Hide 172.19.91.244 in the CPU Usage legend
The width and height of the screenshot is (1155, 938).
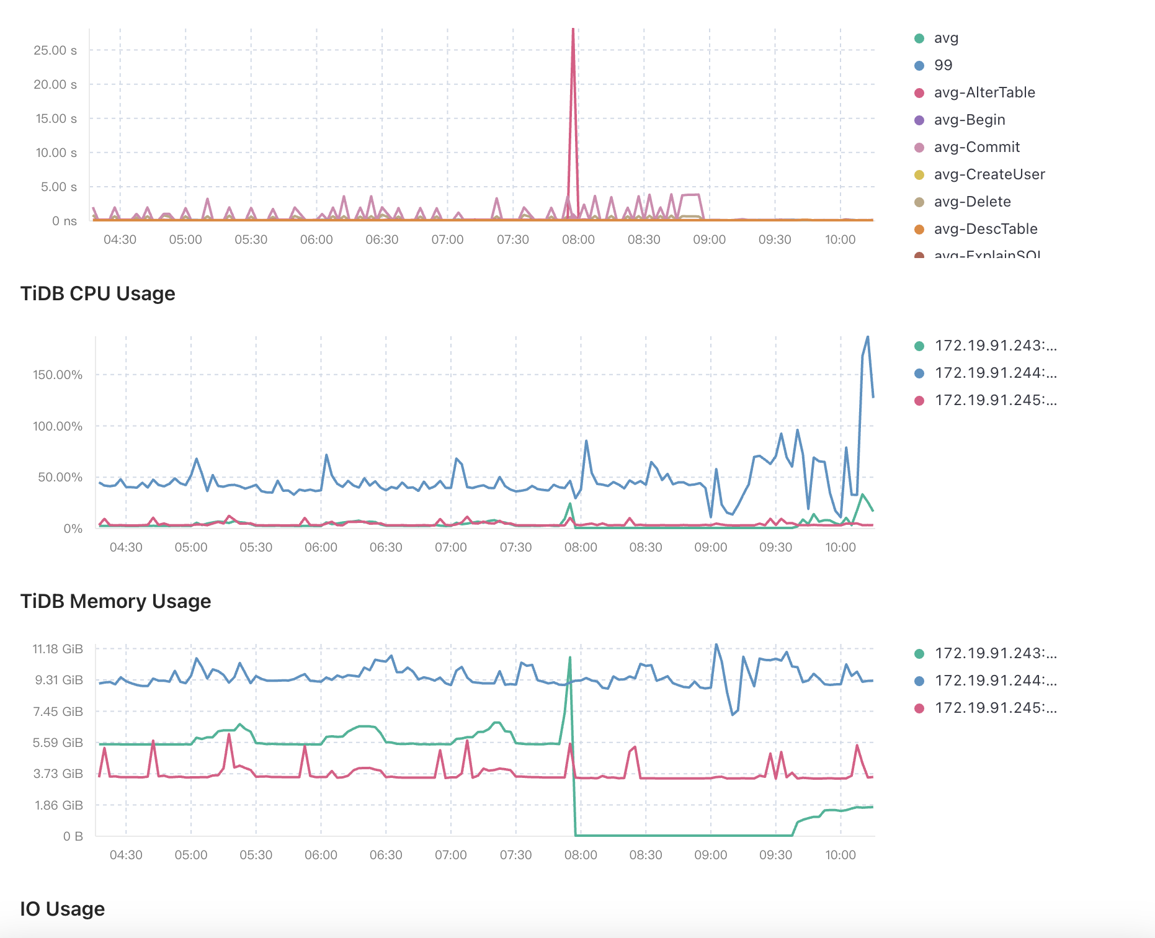click(995, 373)
